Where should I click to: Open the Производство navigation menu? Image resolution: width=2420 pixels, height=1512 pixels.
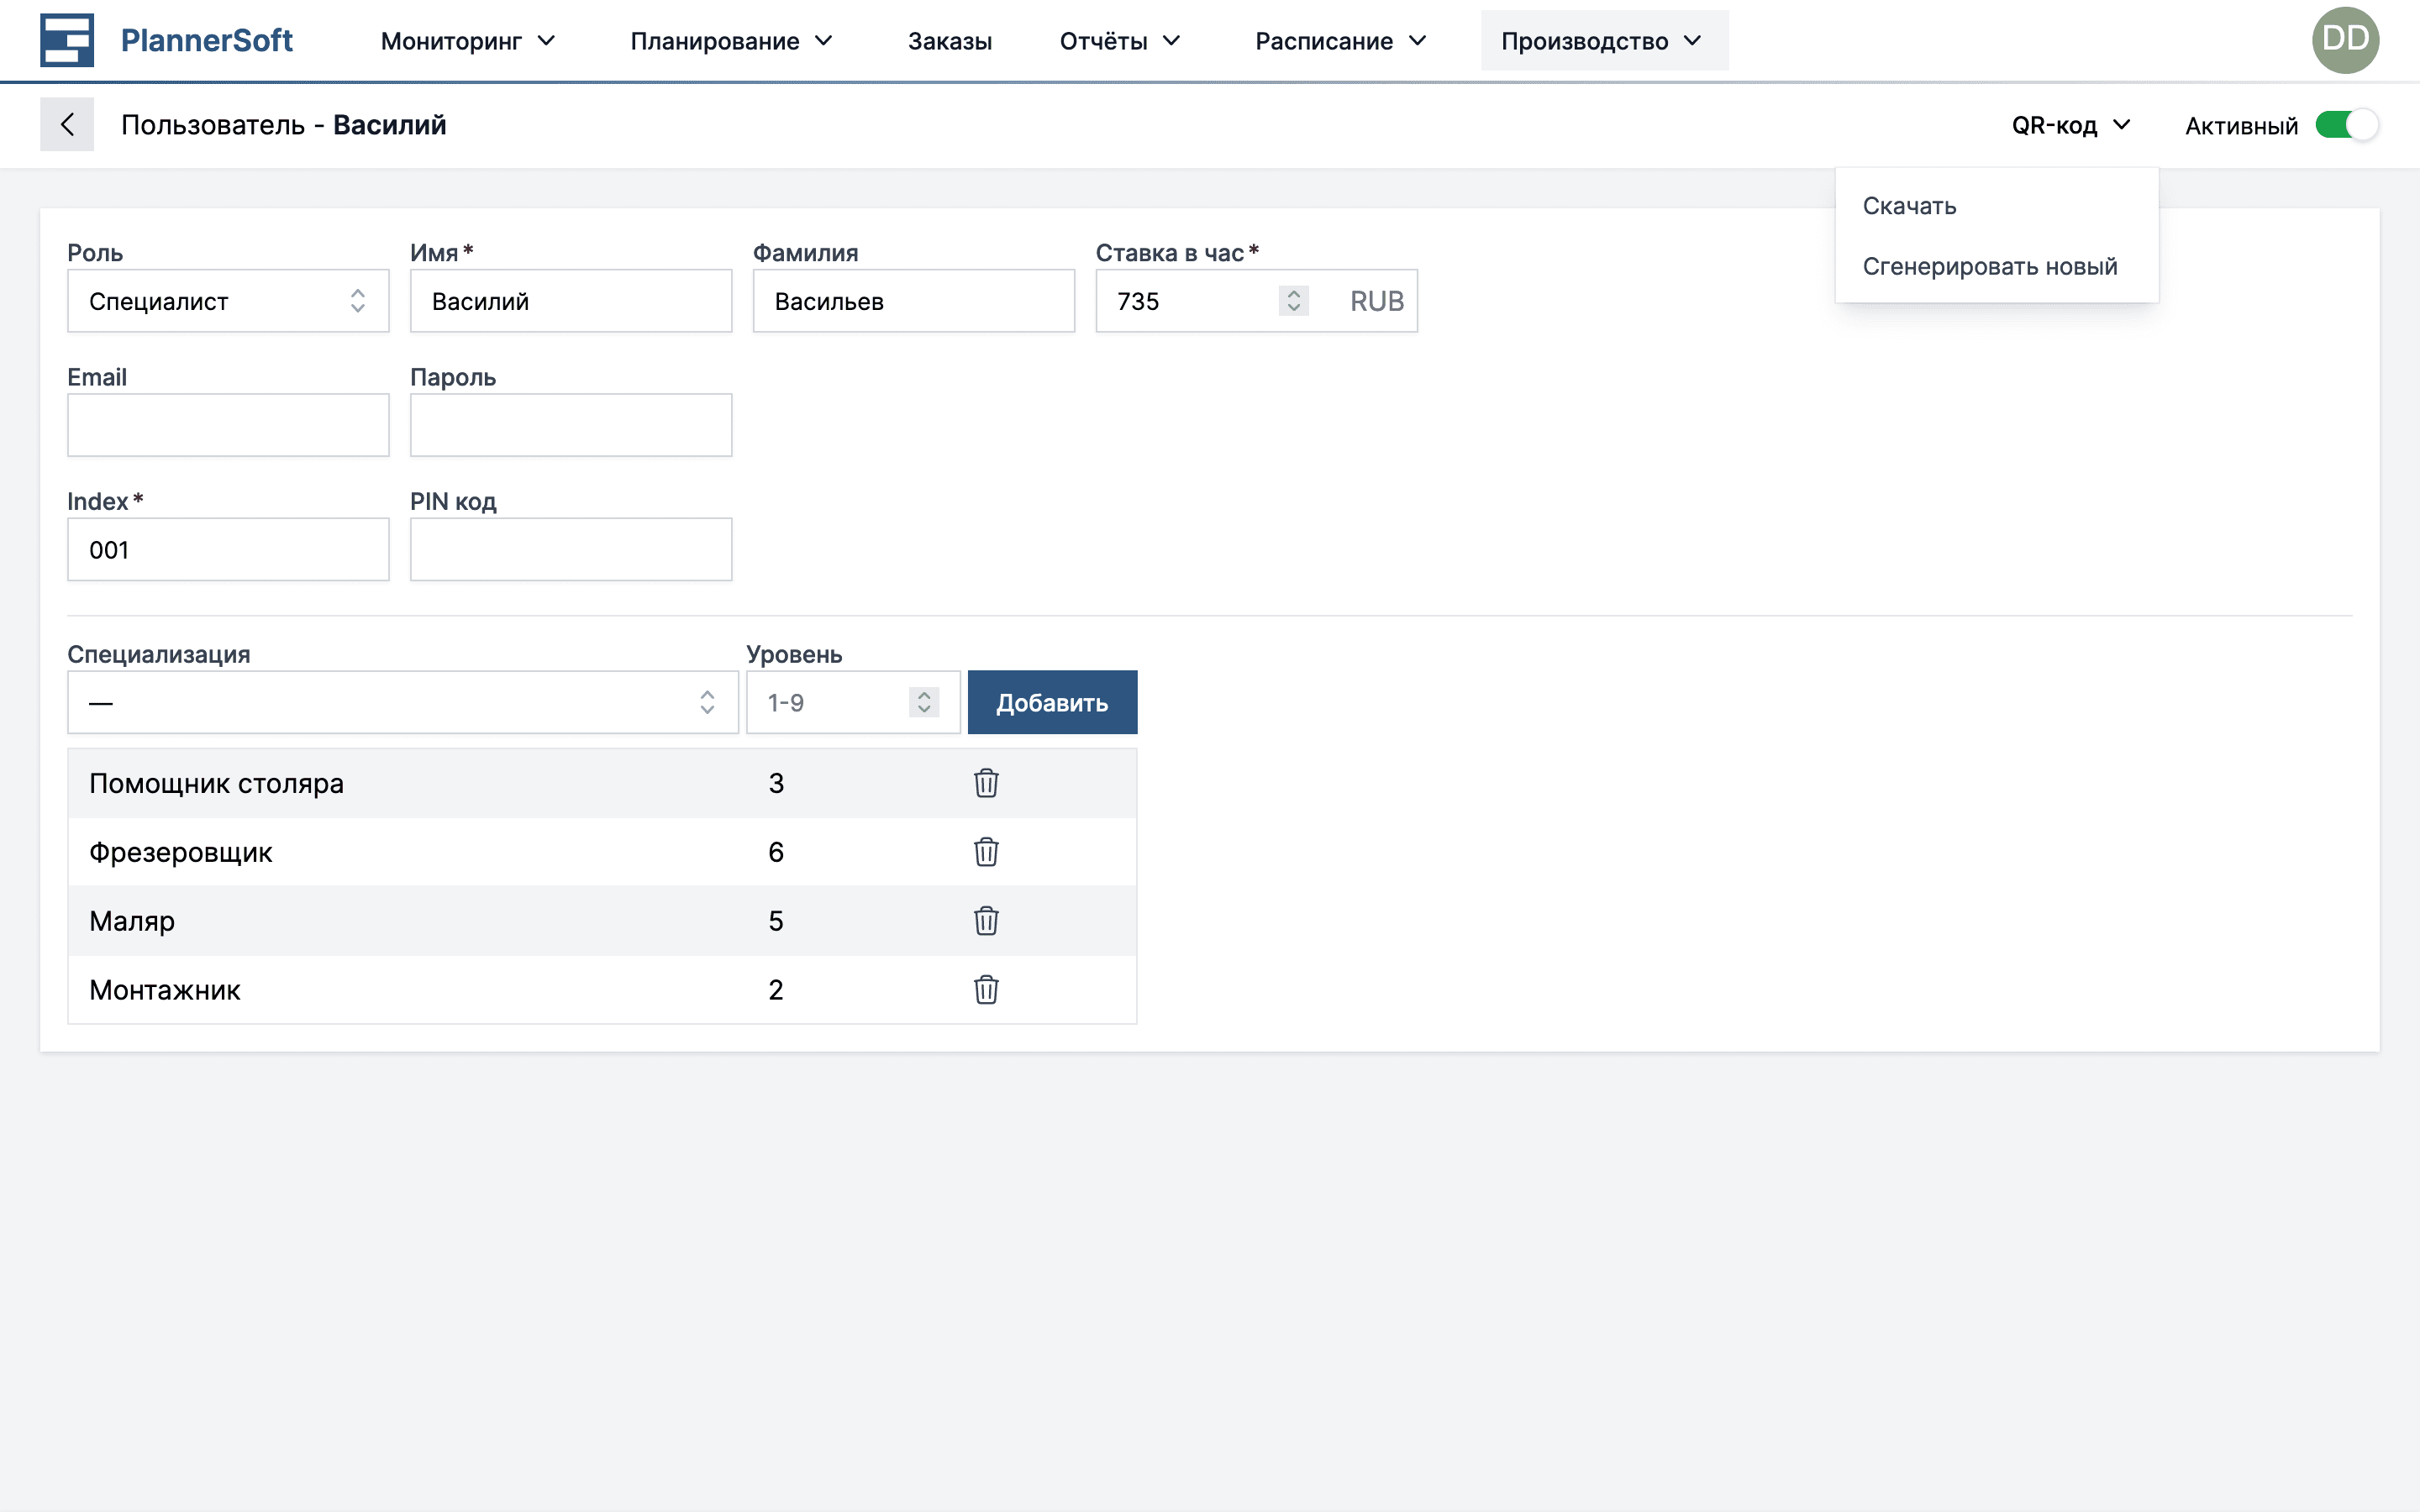pos(1603,41)
